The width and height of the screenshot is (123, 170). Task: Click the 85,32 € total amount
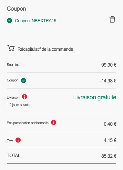109,156
